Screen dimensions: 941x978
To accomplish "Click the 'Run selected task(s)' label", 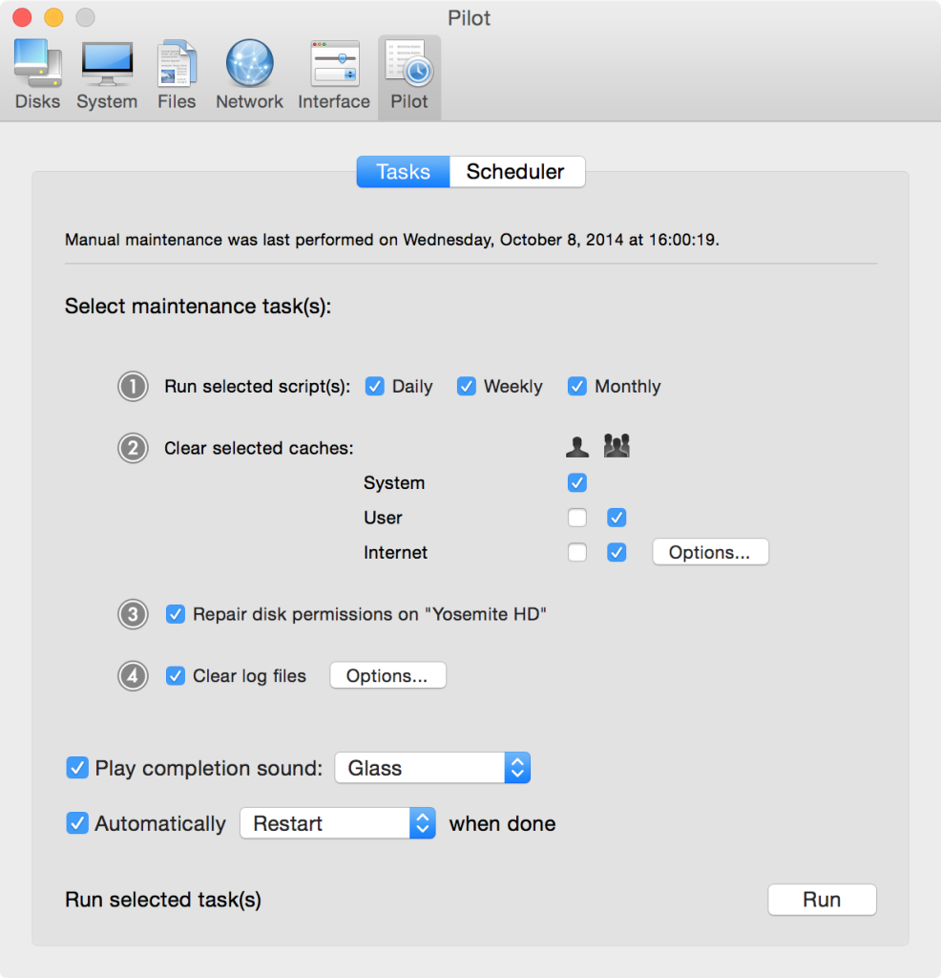I will (x=163, y=900).
